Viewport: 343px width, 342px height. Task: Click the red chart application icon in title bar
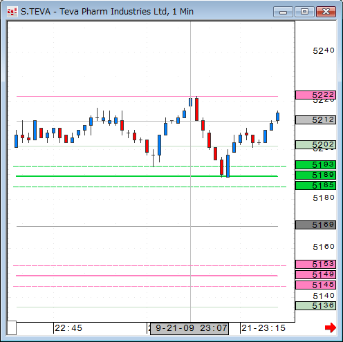pos(12,12)
